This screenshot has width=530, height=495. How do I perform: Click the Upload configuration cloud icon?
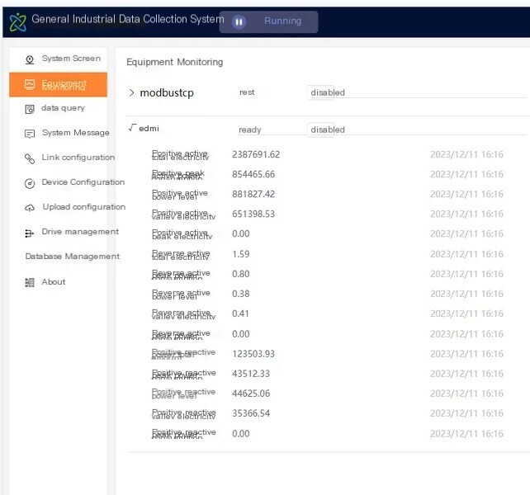30,208
